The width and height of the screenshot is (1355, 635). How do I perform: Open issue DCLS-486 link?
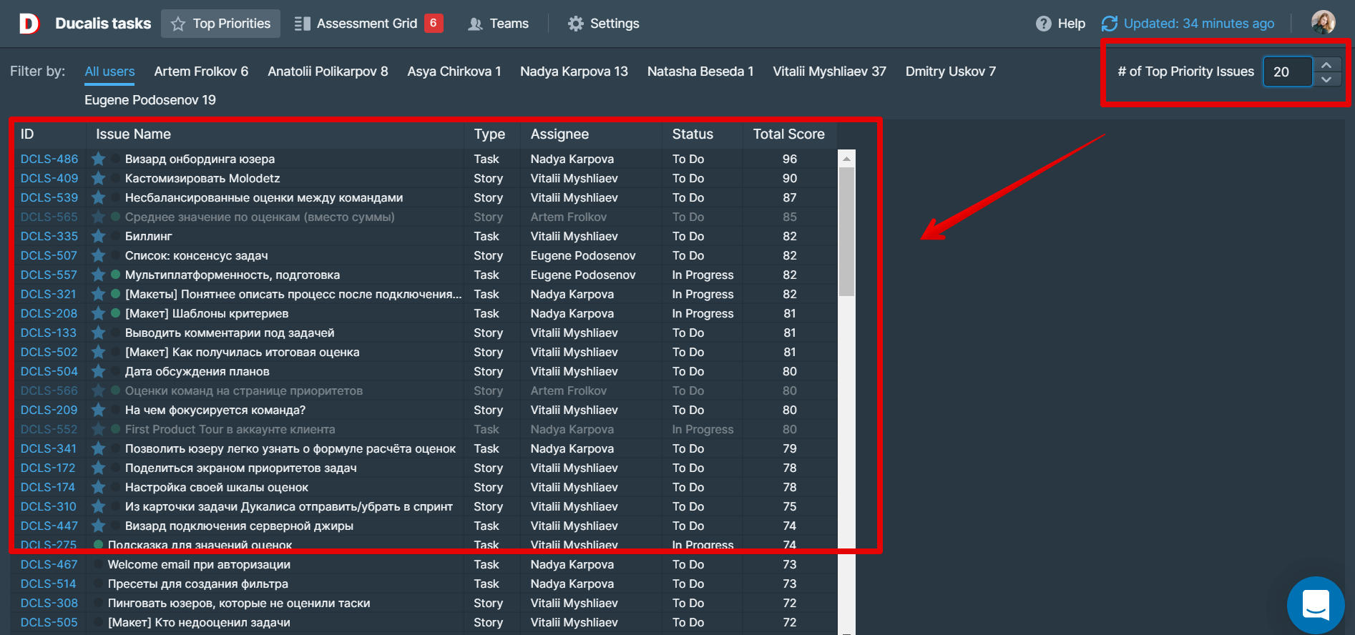click(x=49, y=159)
